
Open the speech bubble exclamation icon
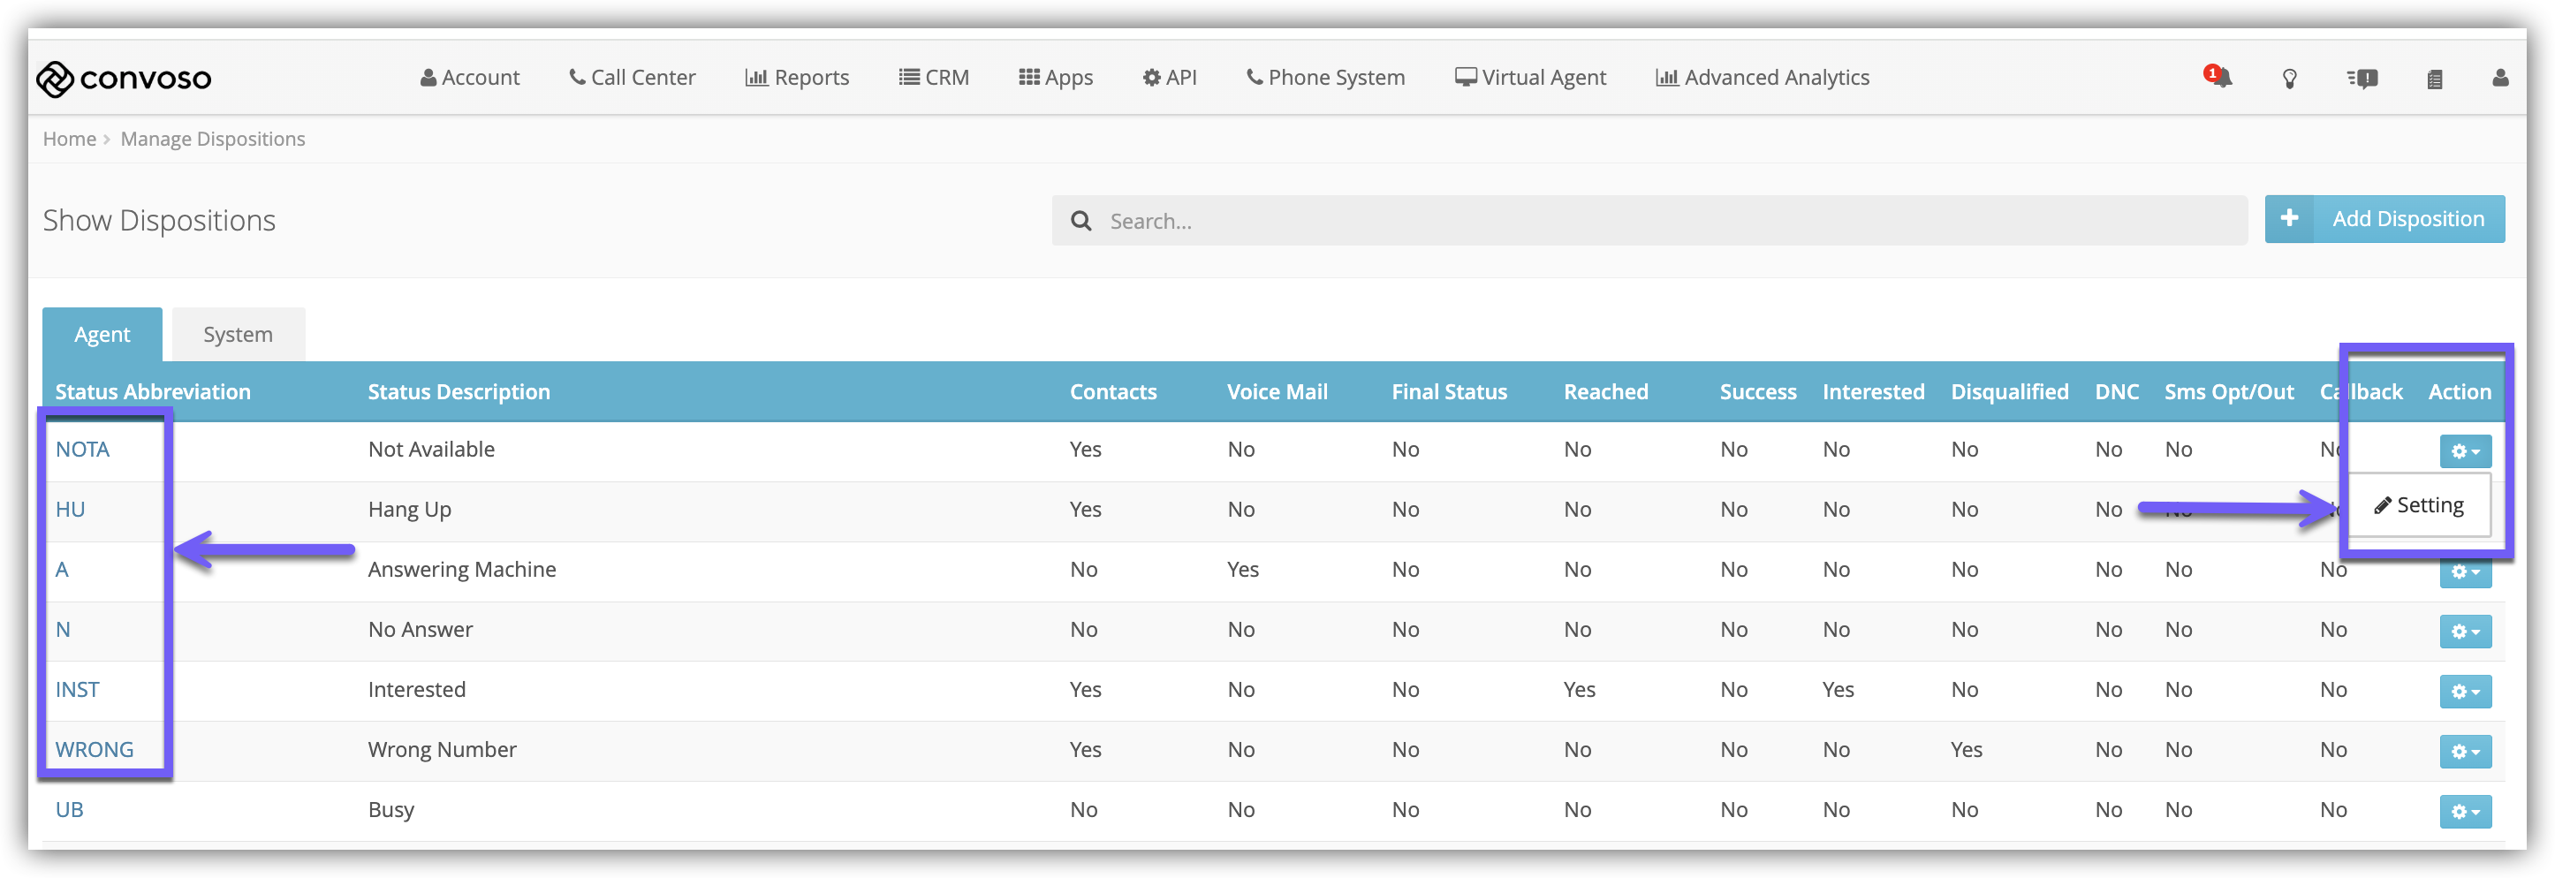(2362, 79)
